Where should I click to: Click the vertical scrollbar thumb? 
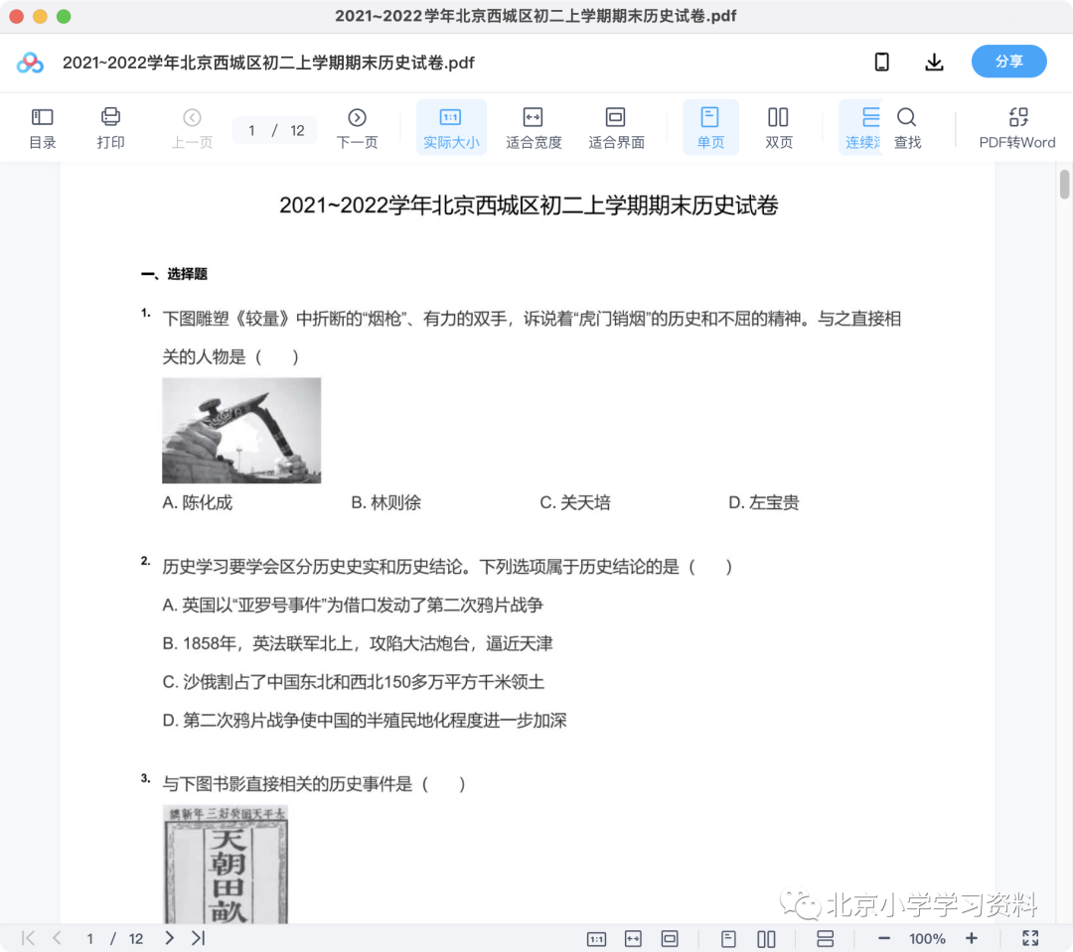click(x=1064, y=184)
